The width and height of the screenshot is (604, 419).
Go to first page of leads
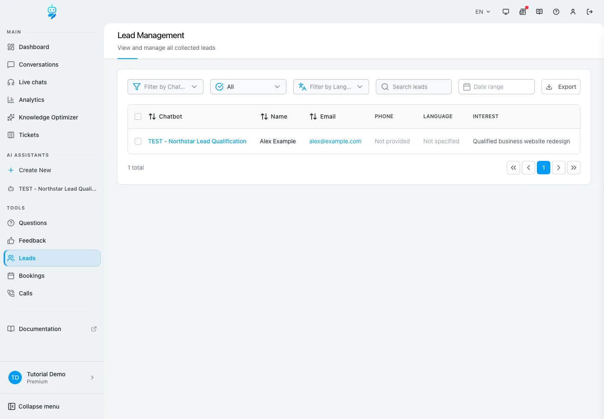tap(513, 168)
